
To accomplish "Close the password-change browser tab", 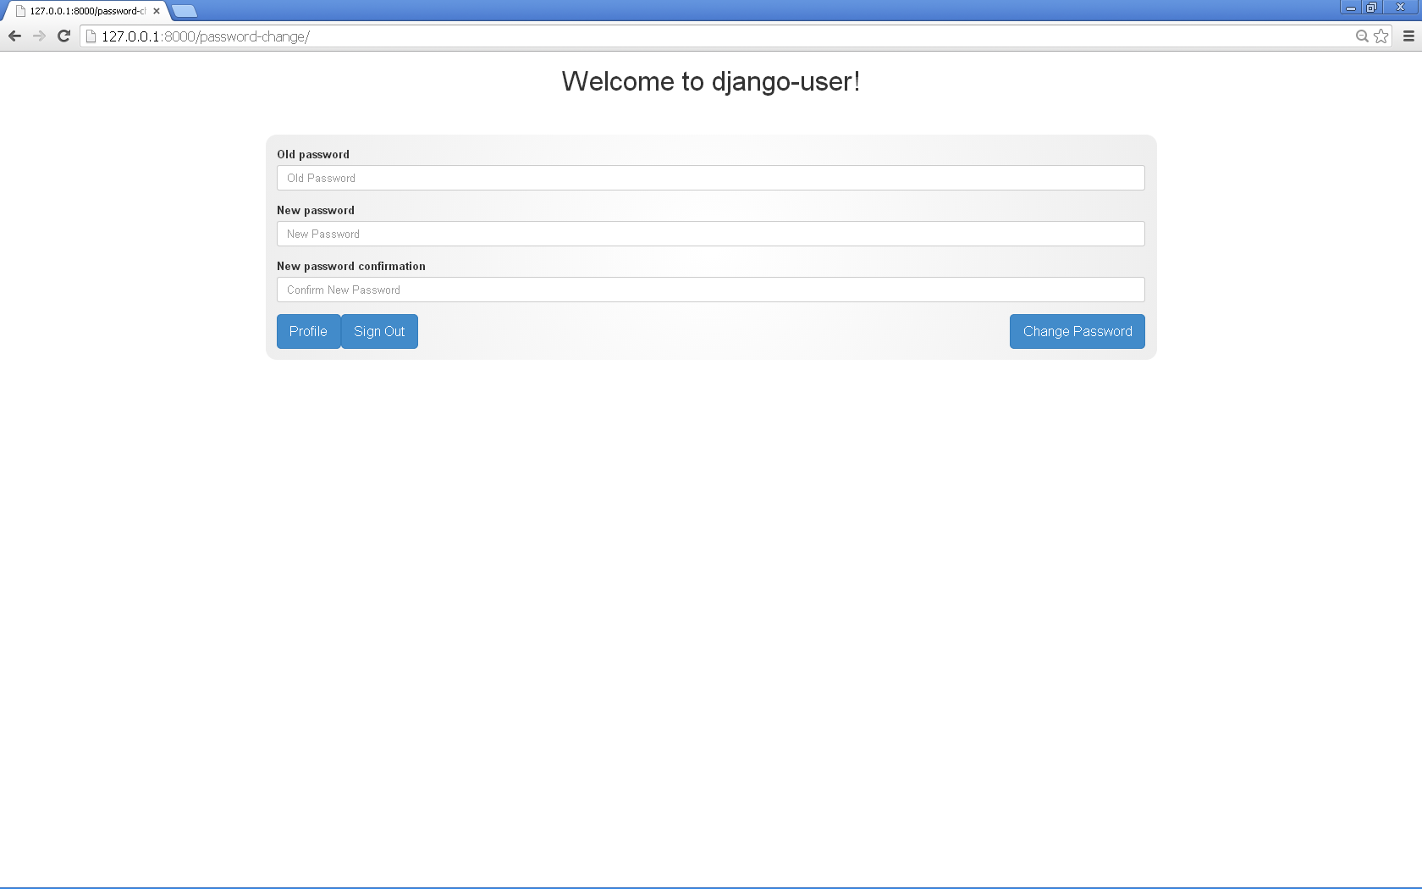I will (x=157, y=11).
